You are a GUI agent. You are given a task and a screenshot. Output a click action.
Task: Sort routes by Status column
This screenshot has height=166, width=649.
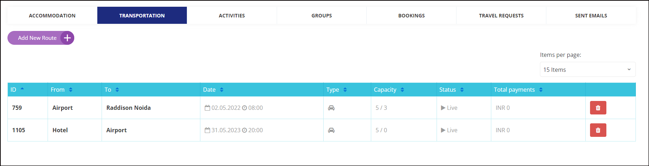[462, 90]
